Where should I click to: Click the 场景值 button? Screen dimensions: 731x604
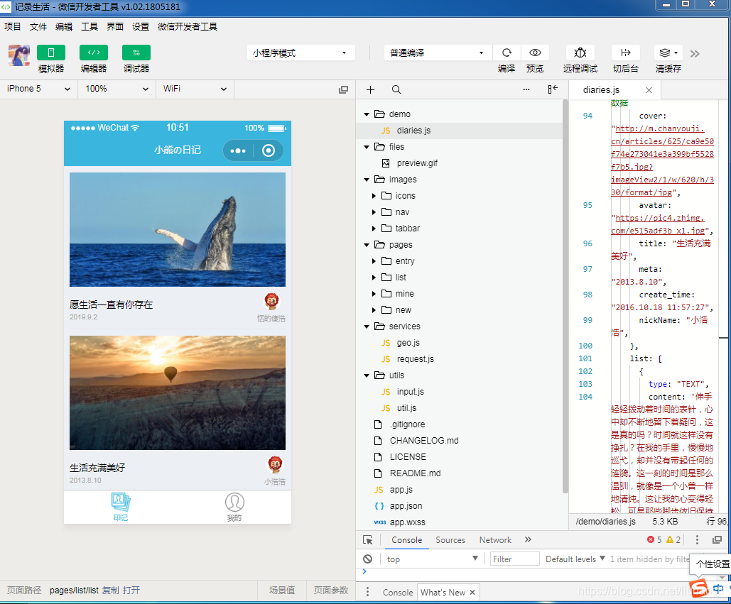pyautogui.click(x=282, y=591)
